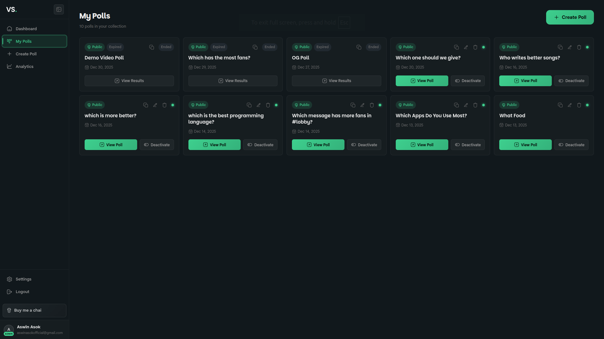The image size is (604, 339).
Task: Click the Logout icon in the sidebar
Action: point(9,292)
